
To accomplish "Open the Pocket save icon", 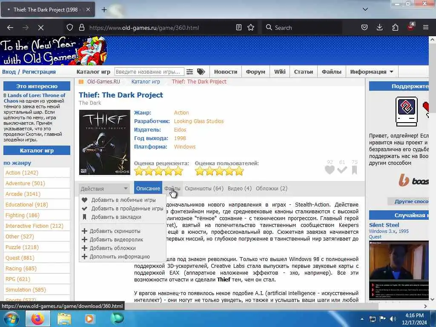I will tap(364, 28).
